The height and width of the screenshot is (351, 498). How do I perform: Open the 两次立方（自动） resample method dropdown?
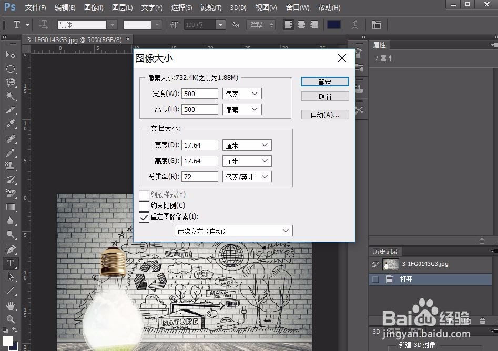click(x=233, y=230)
